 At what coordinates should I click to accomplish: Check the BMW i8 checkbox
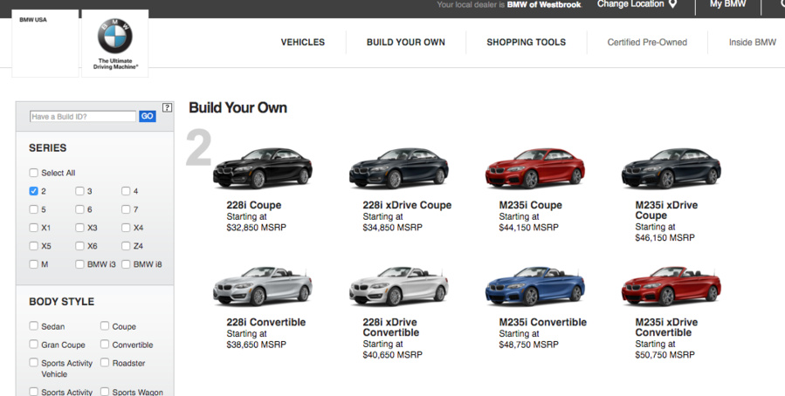(x=126, y=264)
